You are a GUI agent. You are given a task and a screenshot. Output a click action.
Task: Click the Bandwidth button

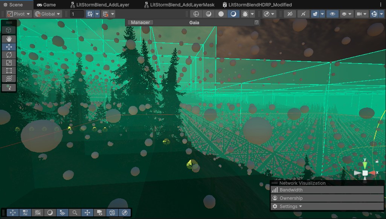291,190
